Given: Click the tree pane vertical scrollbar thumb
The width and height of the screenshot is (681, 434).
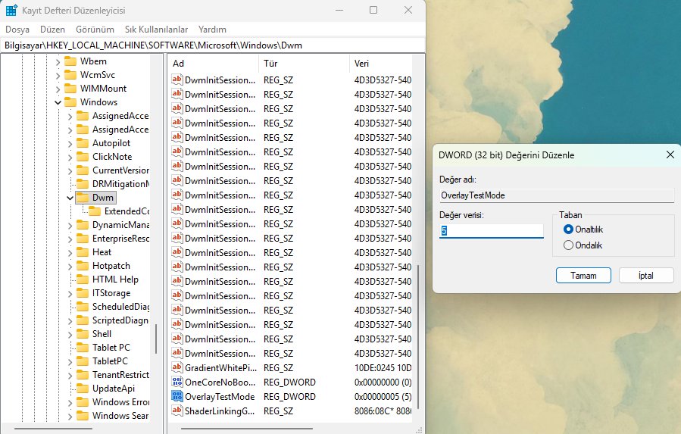Looking at the screenshot, I should (x=156, y=339).
